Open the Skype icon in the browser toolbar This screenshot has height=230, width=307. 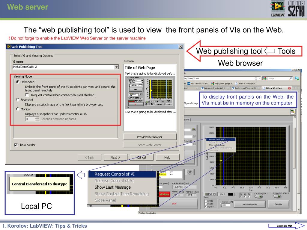(297, 78)
